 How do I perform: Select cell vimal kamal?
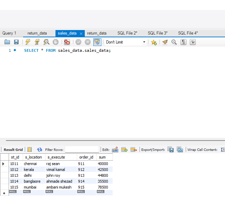(x=61, y=170)
